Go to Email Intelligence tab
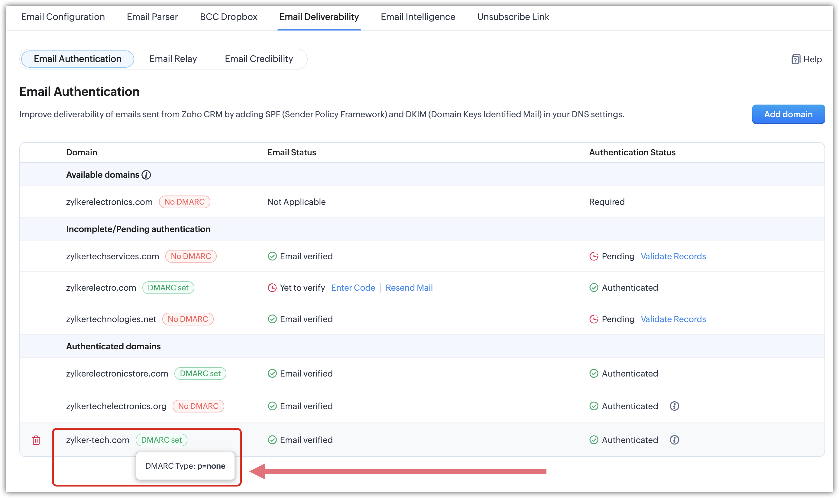Screen dimensions: 839x498 418,17
